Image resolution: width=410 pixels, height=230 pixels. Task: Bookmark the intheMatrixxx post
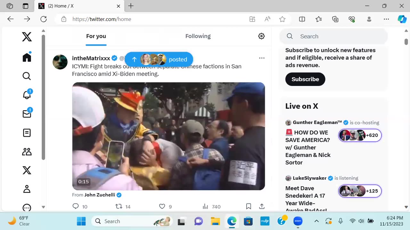(x=249, y=207)
